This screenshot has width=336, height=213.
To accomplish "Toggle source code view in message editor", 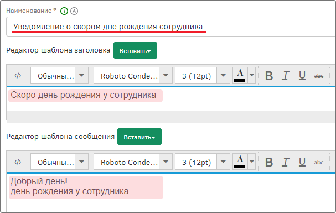I will point(18,162).
